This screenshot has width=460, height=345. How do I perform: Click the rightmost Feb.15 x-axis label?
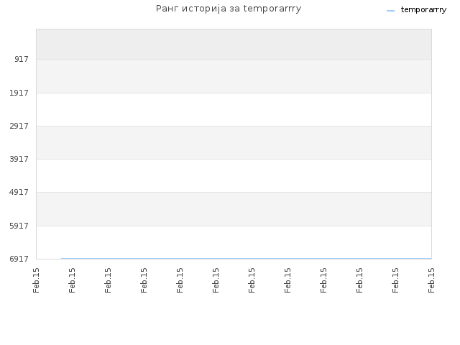pyautogui.click(x=431, y=280)
